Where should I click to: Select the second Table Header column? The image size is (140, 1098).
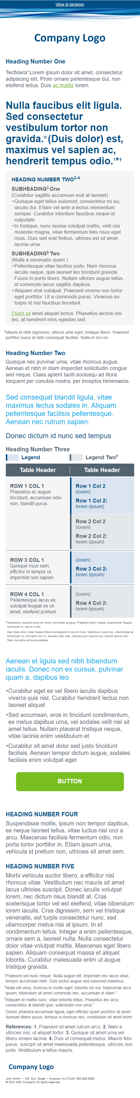102,470
